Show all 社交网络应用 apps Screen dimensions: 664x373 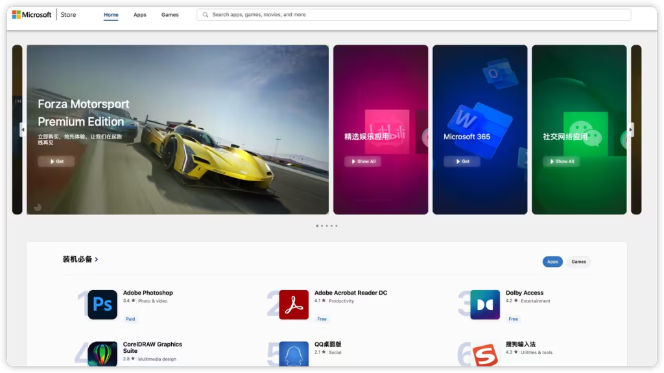(562, 161)
